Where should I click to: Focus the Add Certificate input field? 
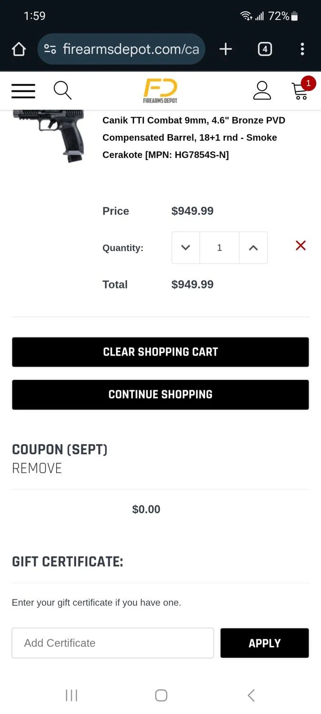tap(113, 643)
